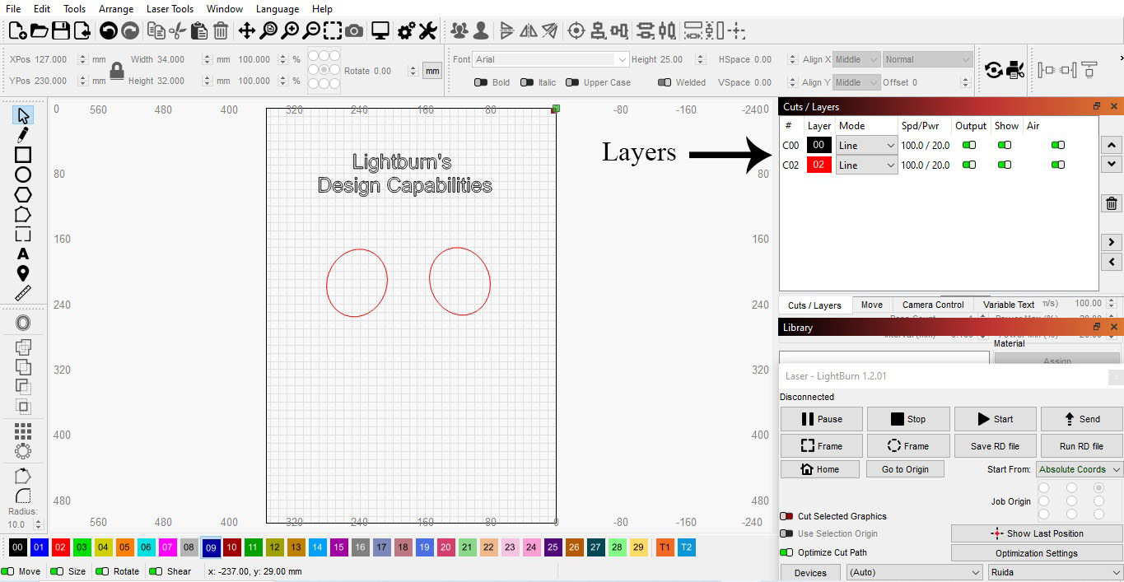
Task: Open Device Settings with the gear icon
Action: coord(404,30)
